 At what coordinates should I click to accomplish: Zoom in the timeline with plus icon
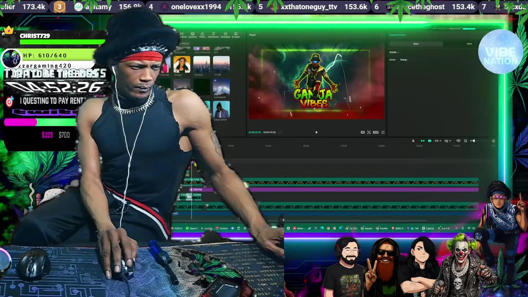point(493,141)
